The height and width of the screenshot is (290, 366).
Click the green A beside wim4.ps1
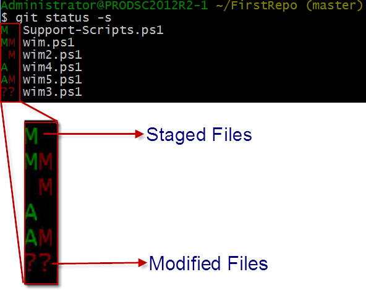coord(4,67)
